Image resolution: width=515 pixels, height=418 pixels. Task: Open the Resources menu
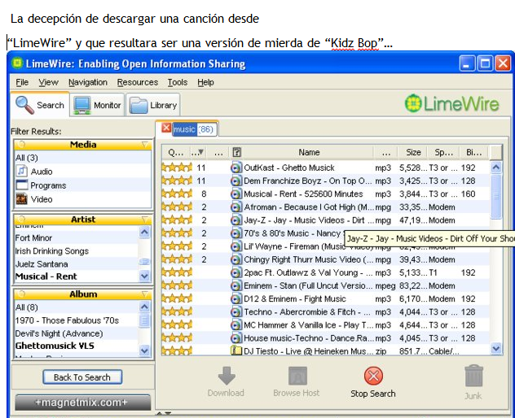137,82
